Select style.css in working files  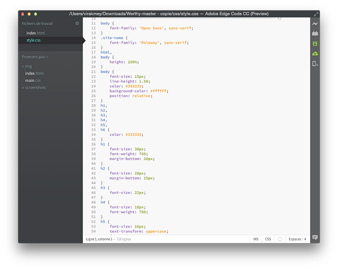point(33,40)
